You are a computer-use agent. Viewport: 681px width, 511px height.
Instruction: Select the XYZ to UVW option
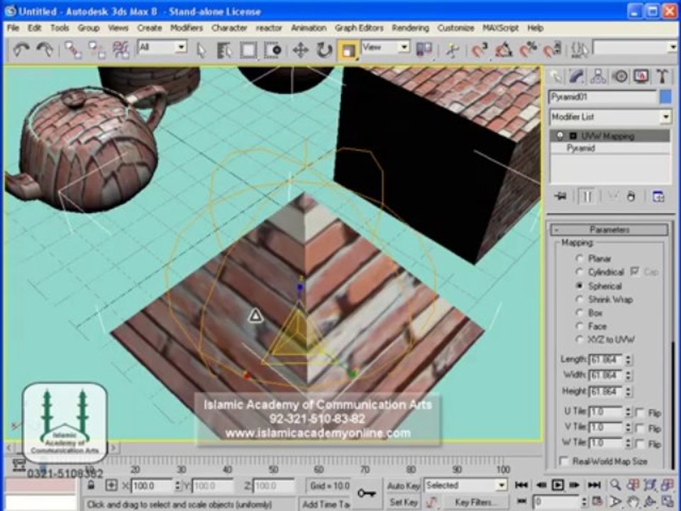579,339
